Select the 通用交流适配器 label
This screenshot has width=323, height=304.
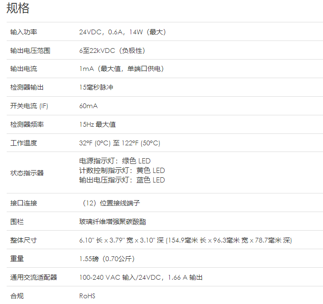pyautogui.click(x=33, y=277)
